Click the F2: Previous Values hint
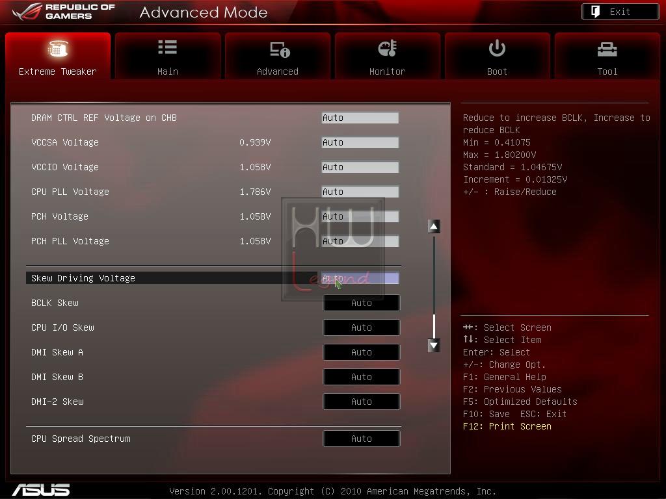Screen dimensions: 666x499 [513, 390]
